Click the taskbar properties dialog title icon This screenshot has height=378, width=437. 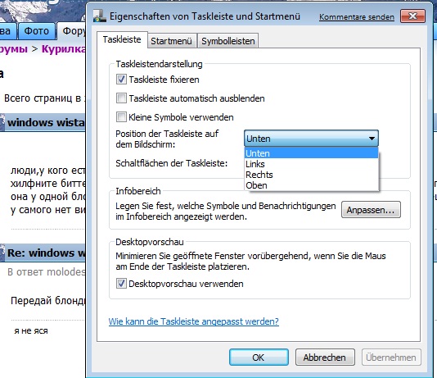(100, 16)
